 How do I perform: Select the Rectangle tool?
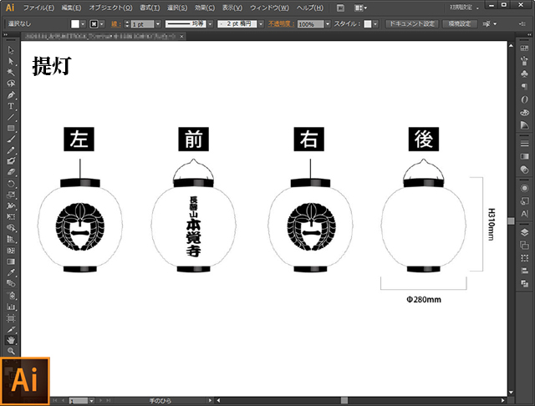point(11,128)
